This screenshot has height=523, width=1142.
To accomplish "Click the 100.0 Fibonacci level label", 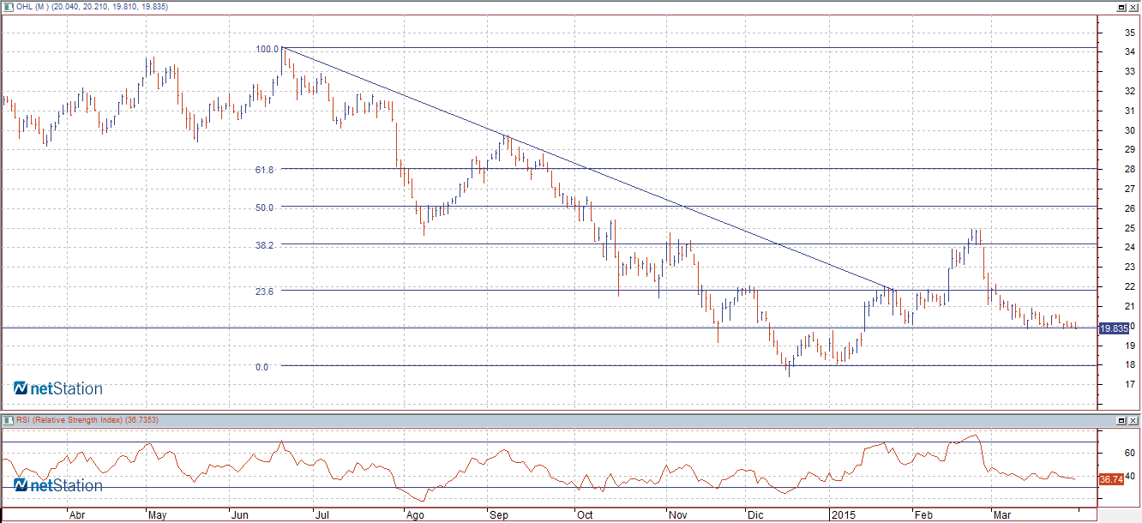I will [267, 49].
